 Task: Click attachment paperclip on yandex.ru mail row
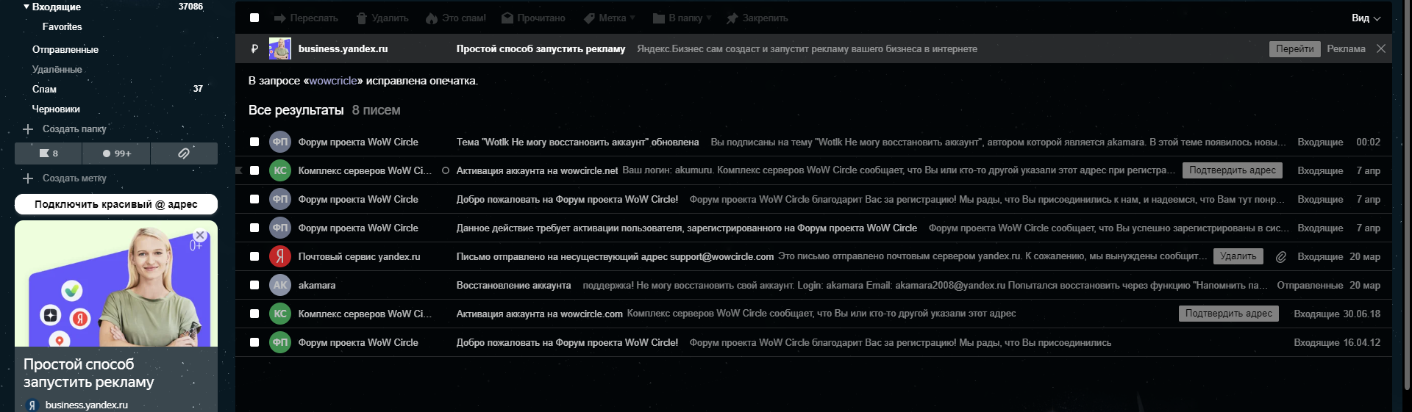(x=1280, y=257)
